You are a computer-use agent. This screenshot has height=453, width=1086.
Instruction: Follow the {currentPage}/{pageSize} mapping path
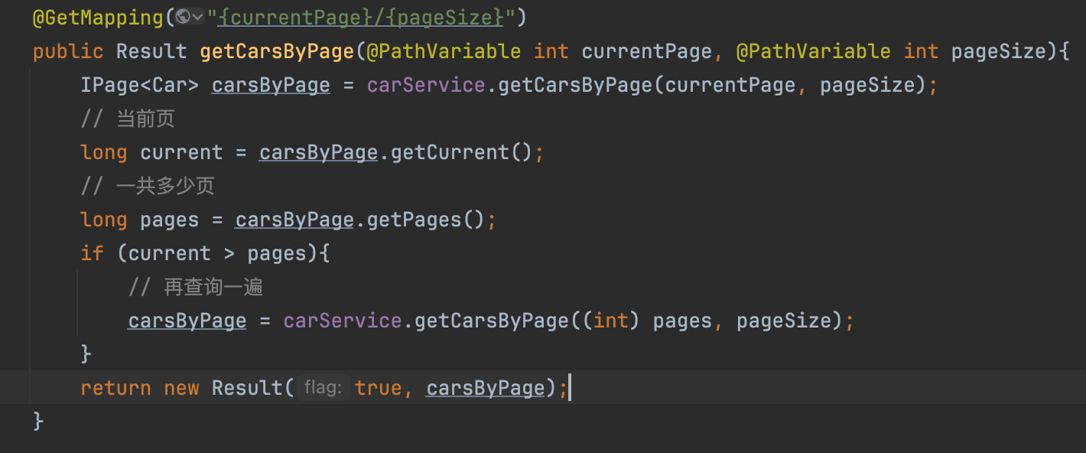(x=362, y=18)
